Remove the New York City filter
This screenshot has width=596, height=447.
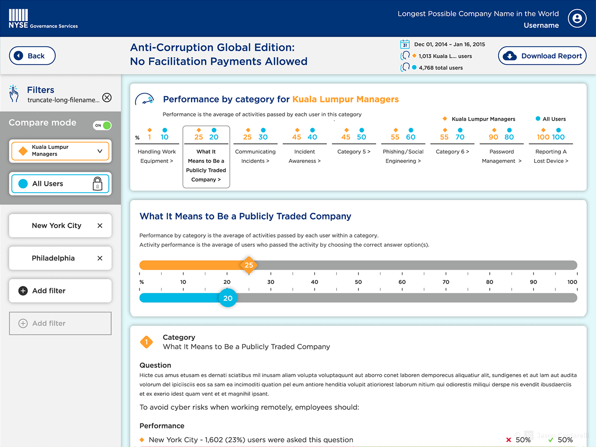tap(100, 225)
